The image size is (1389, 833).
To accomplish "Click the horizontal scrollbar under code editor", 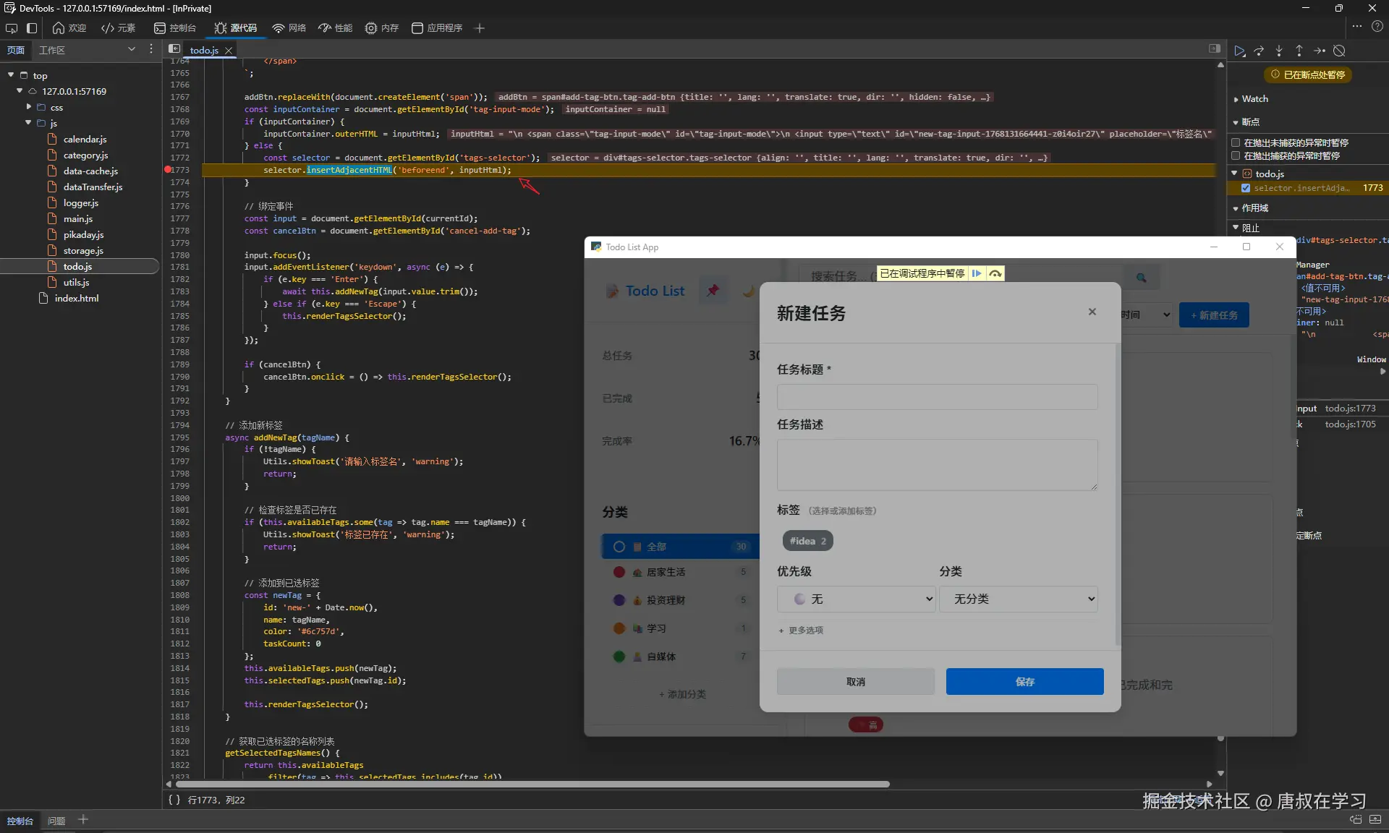I will pos(532,784).
